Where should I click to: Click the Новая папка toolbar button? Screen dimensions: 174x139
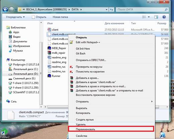pos(60,17)
